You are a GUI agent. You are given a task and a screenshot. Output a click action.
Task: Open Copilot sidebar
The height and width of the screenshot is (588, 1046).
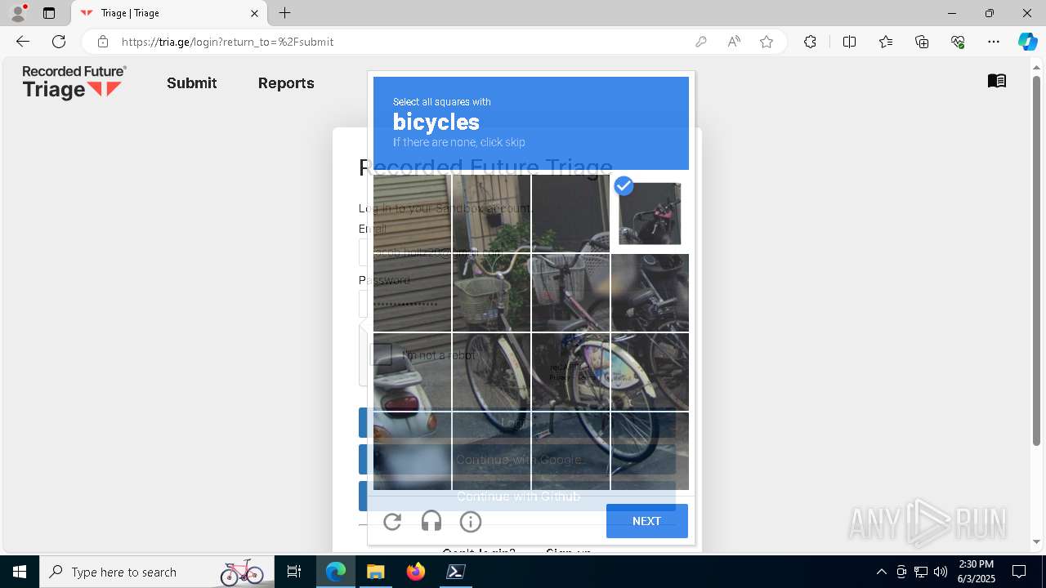point(1027,42)
